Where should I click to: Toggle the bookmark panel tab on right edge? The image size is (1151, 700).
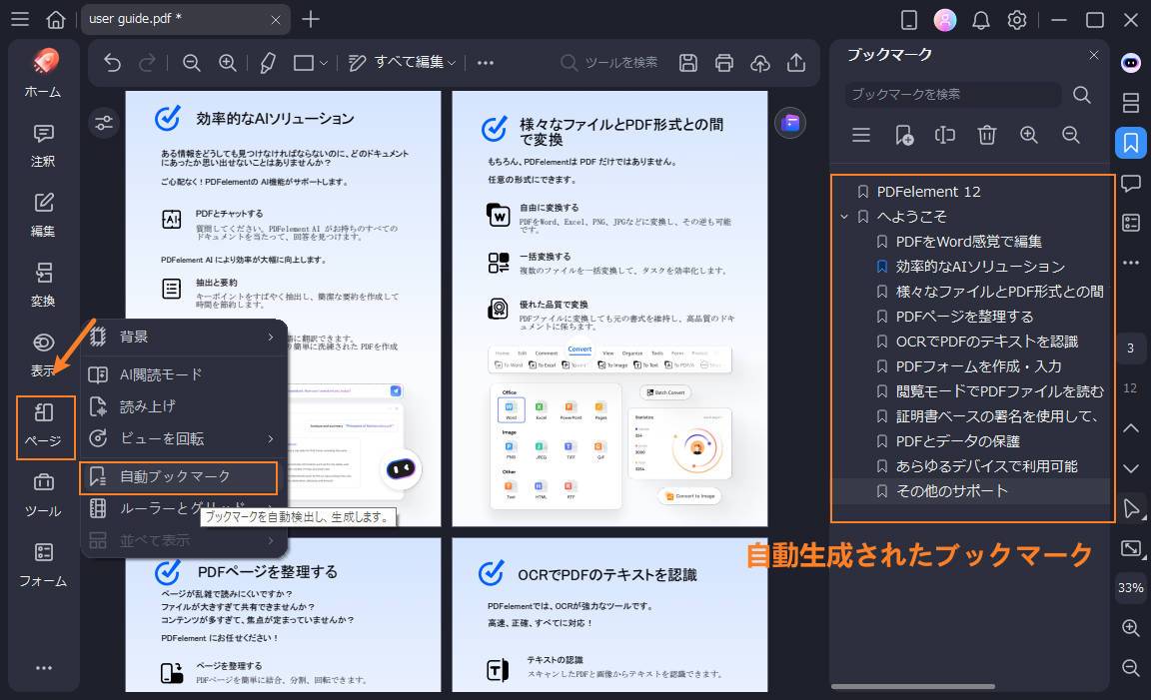1130,143
